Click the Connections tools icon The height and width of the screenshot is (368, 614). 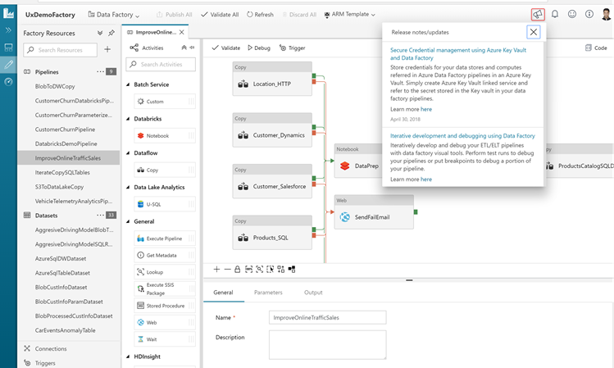click(x=27, y=348)
